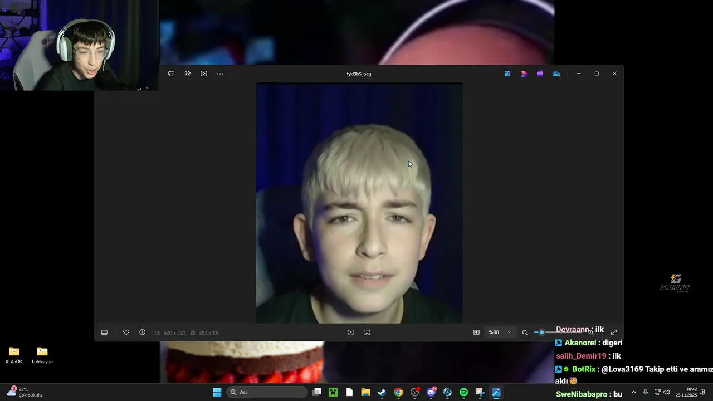This screenshot has height=401, width=713.
Task: Open the Windows Start menu
Action: click(217, 392)
